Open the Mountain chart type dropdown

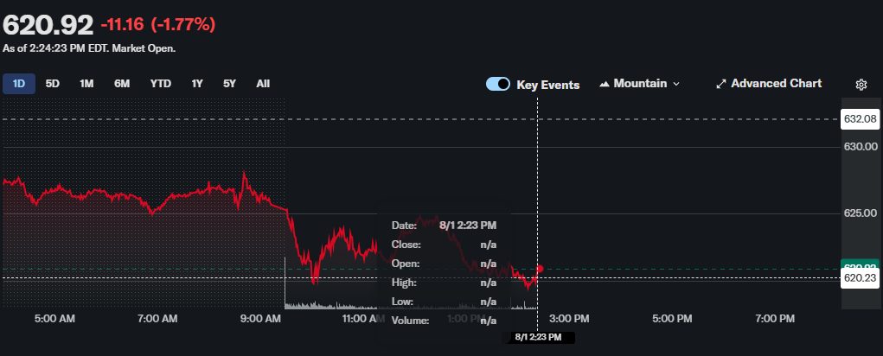pos(640,84)
